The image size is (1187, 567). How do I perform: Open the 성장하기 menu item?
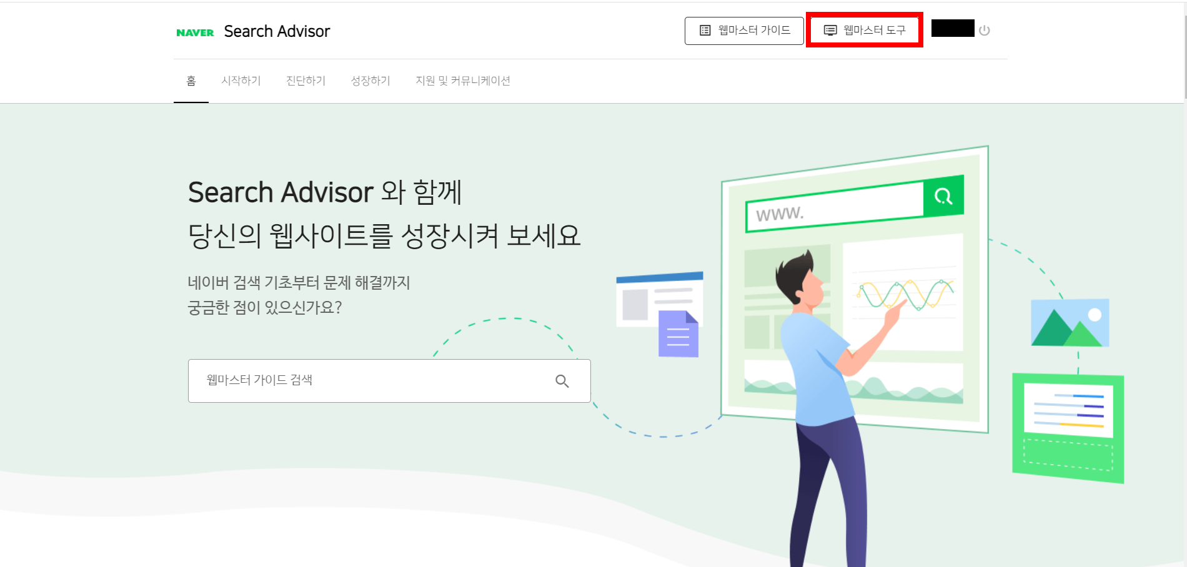pyautogui.click(x=370, y=81)
